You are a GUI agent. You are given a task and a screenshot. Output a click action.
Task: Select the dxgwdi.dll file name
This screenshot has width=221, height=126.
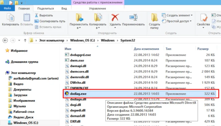coord(78,111)
